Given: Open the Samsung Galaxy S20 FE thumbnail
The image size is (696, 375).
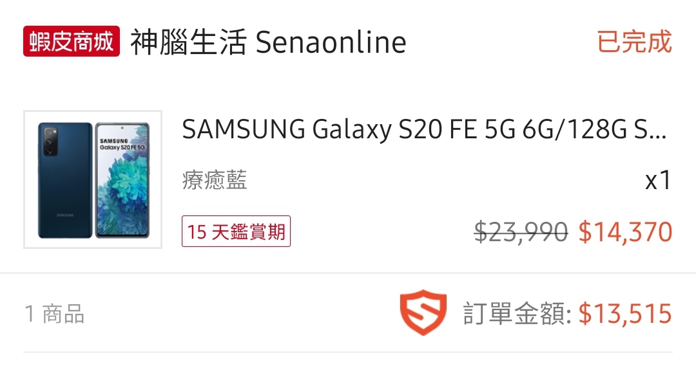Looking at the screenshot, I should point(93,179).
